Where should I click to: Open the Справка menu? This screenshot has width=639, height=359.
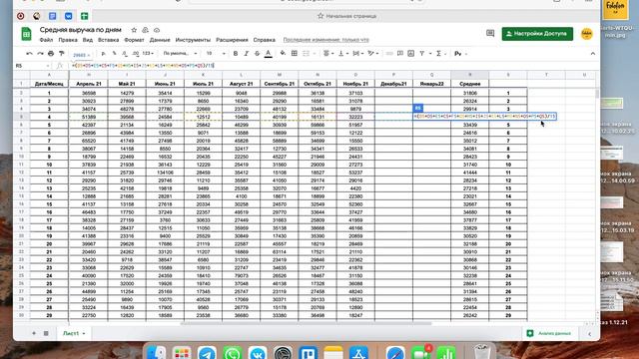[264, 40]
